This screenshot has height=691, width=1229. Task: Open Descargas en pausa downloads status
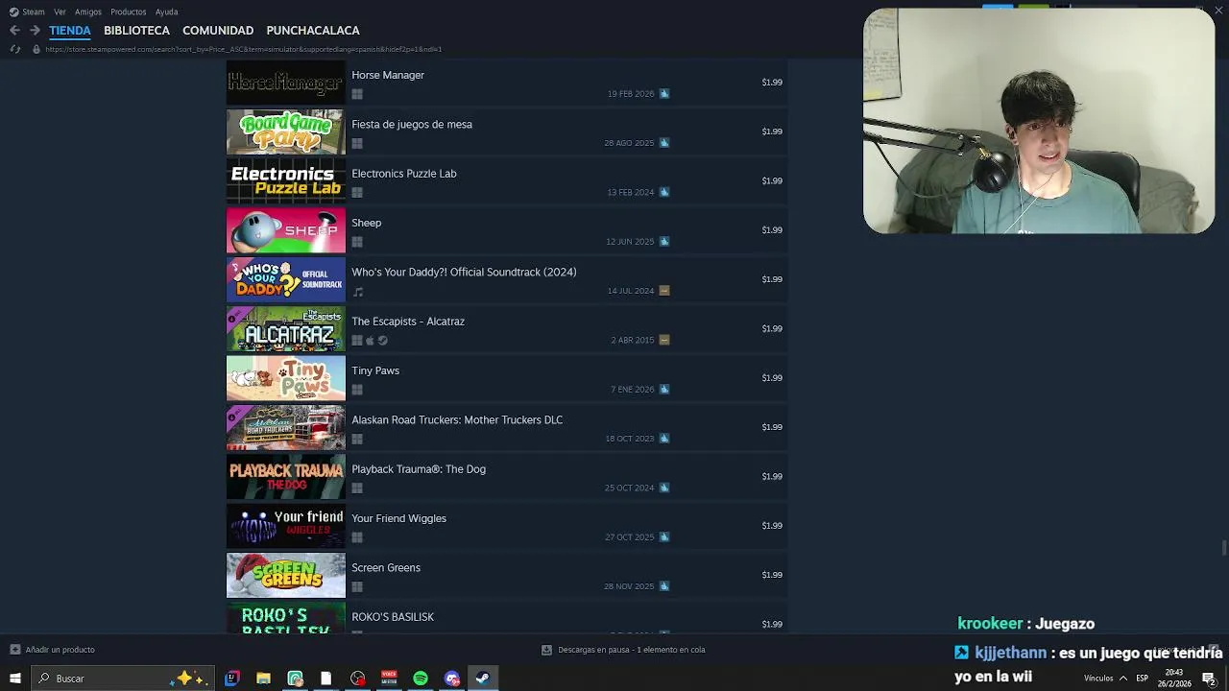pyautogui.click(x=623, y=650)
